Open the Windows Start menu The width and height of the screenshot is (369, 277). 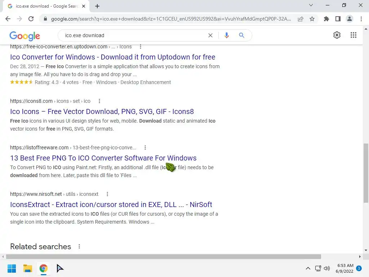tap(12, 268)
